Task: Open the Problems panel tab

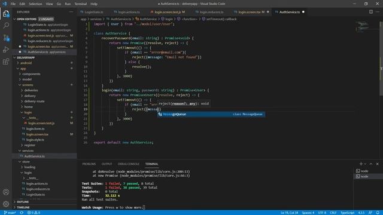Action: (89, 164)
